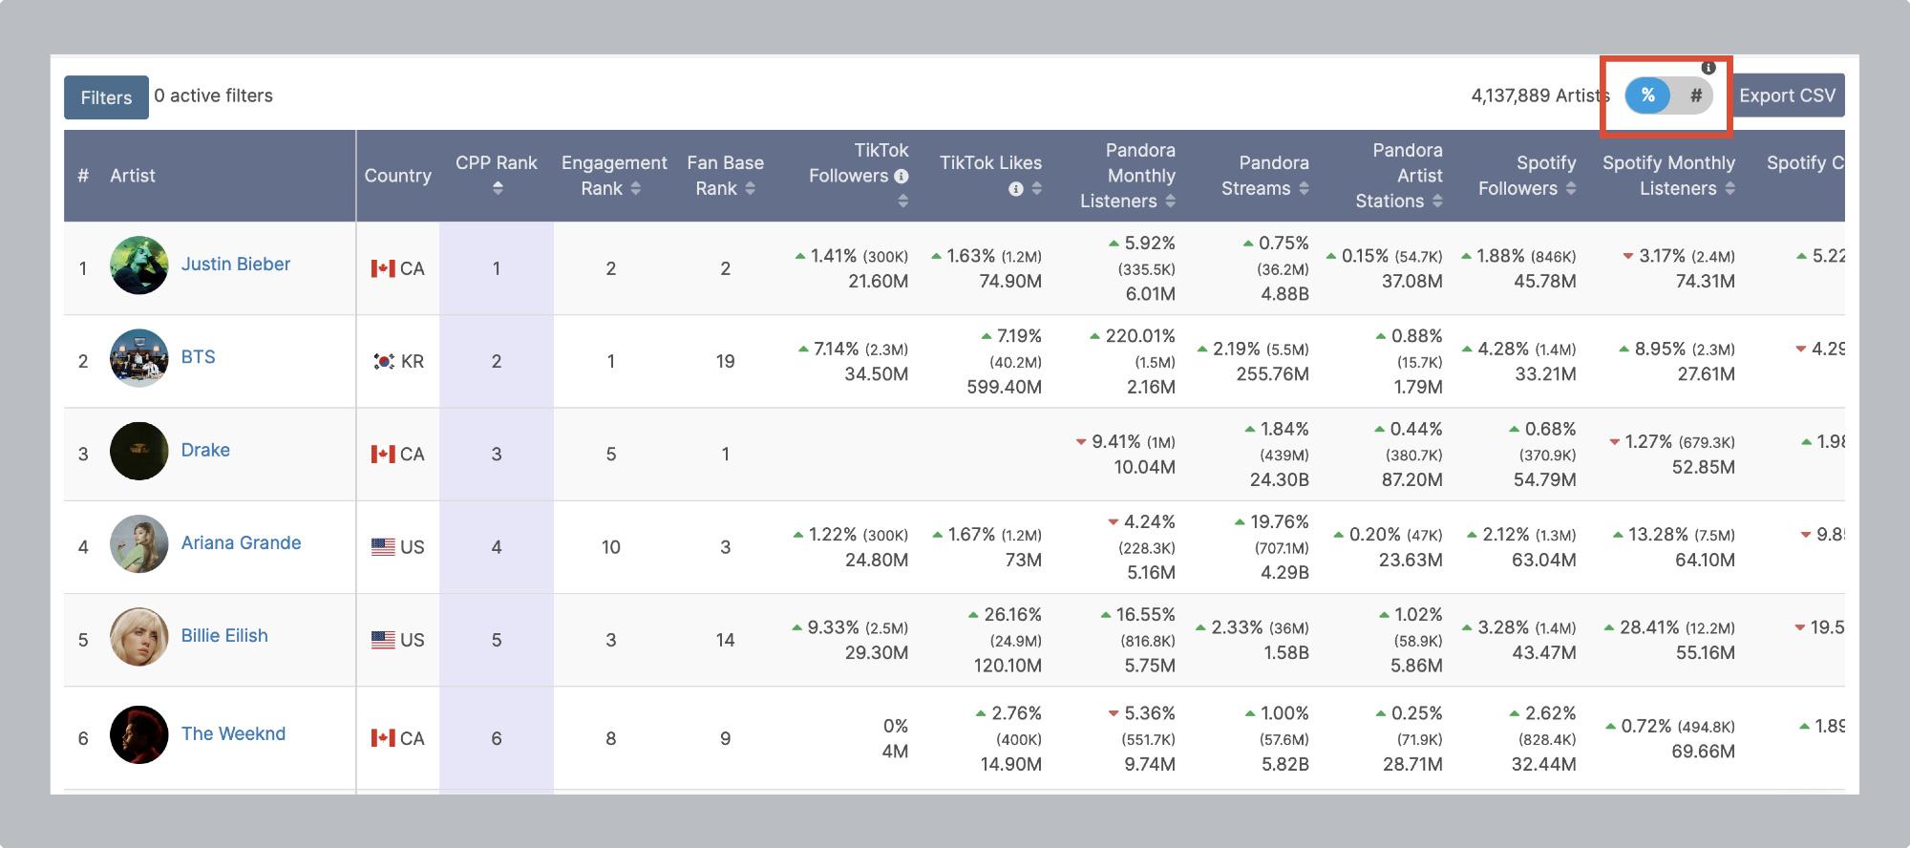This screenshot has width=1910, height=848.
Task: Open Ariana Grande artist page
Action: point(242,542)
